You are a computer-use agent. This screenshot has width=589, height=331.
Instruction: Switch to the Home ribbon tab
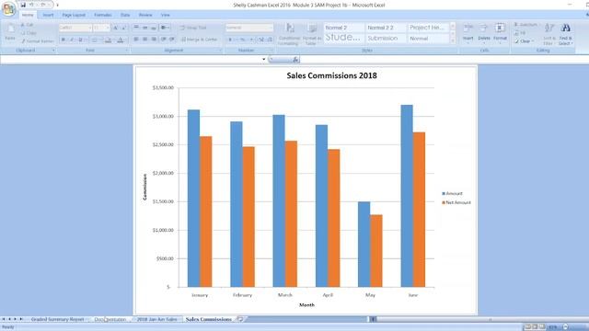28,15
